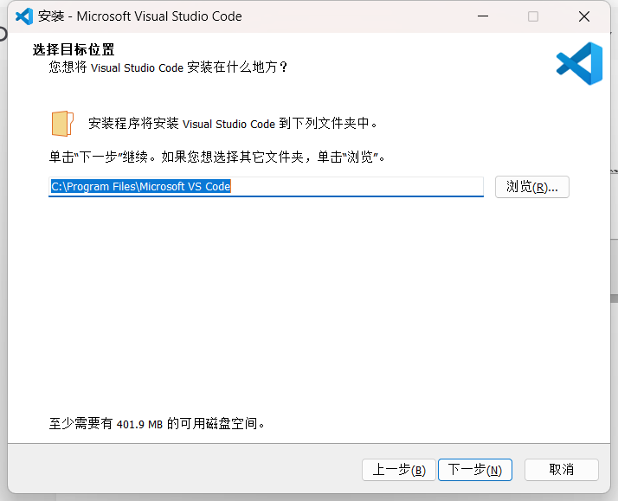Click the text 安装程序将安装 Visual Studio Code
618x501 pixels.
tap(182, 124)
